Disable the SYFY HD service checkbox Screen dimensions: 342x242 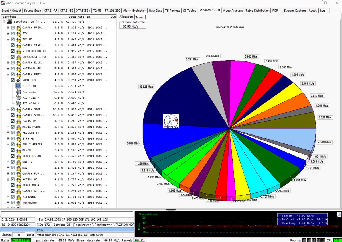click(13, 138)
